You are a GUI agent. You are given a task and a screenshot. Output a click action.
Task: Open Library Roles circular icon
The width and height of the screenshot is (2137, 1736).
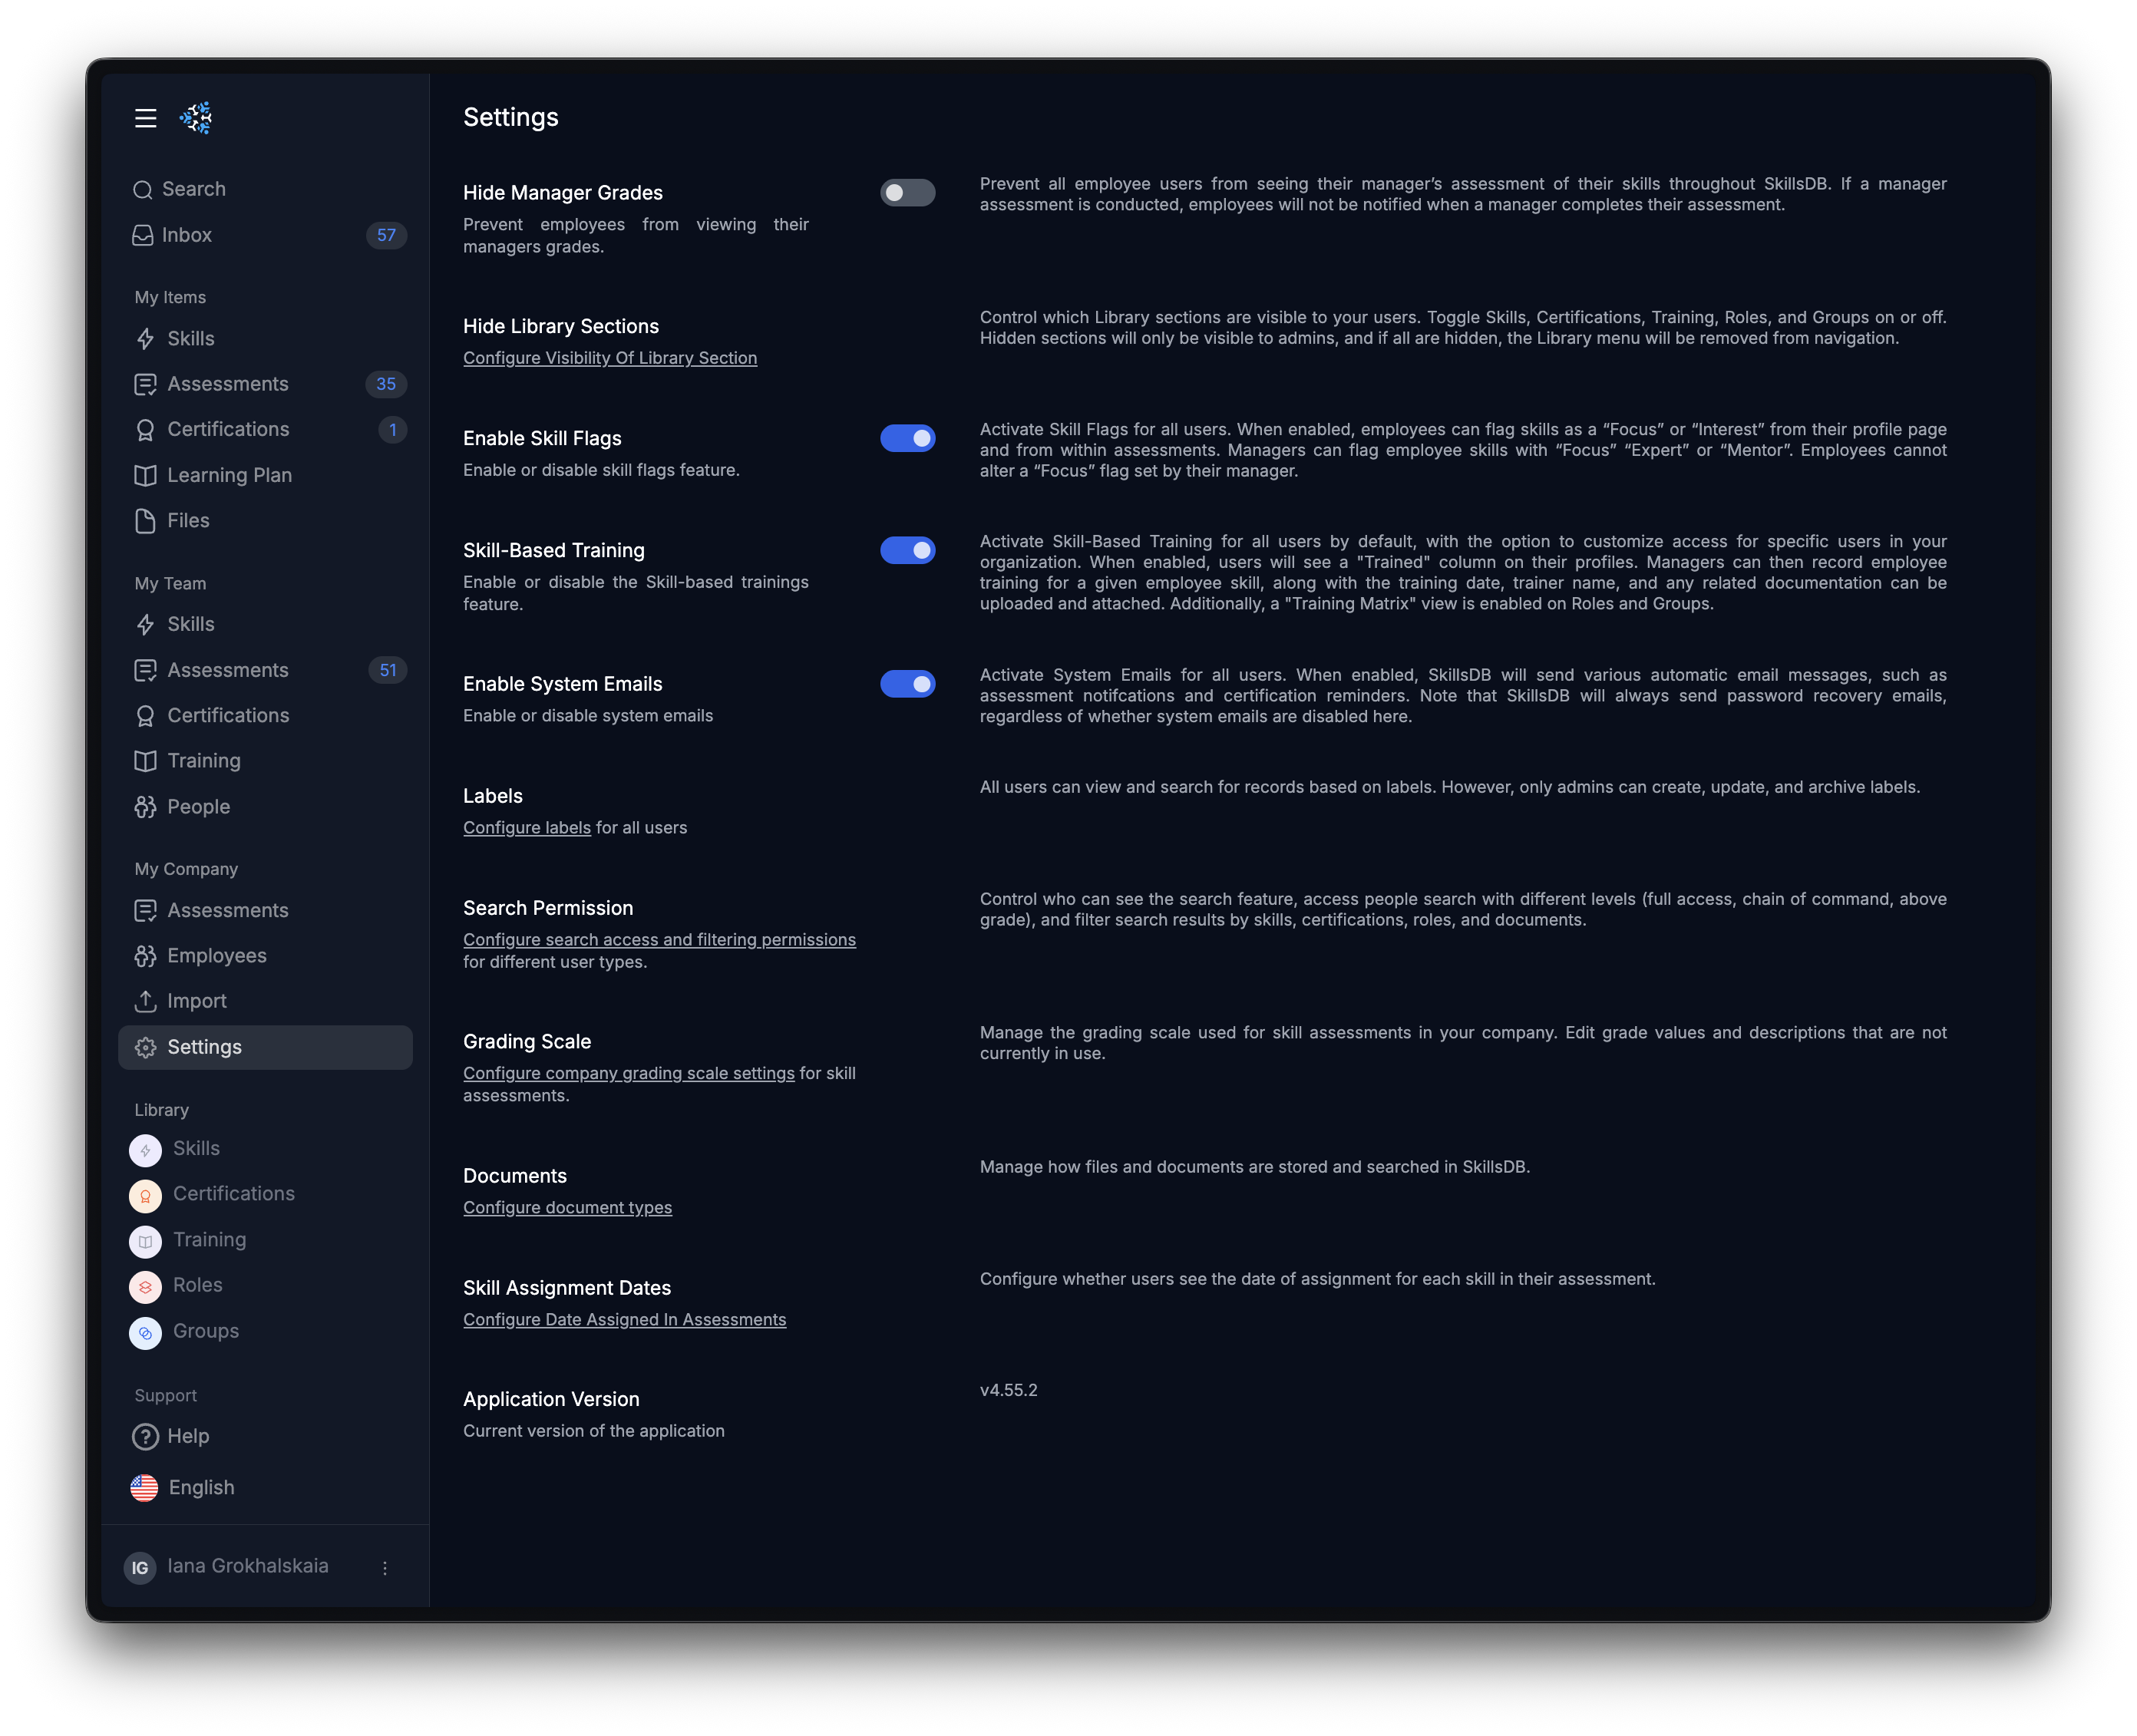coord(145,1287)
